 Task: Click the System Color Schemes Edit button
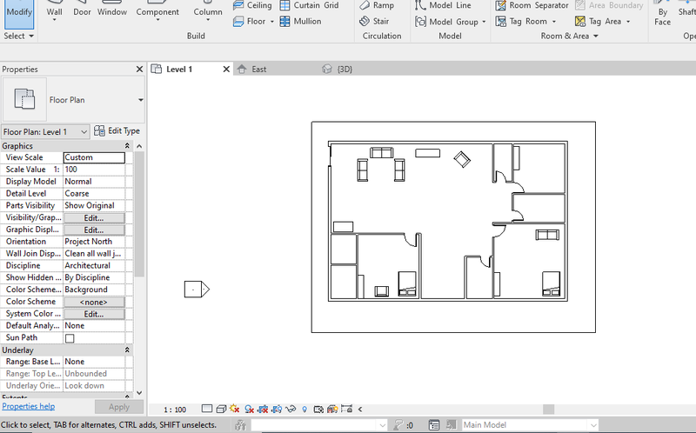click(x=94, y=314)
